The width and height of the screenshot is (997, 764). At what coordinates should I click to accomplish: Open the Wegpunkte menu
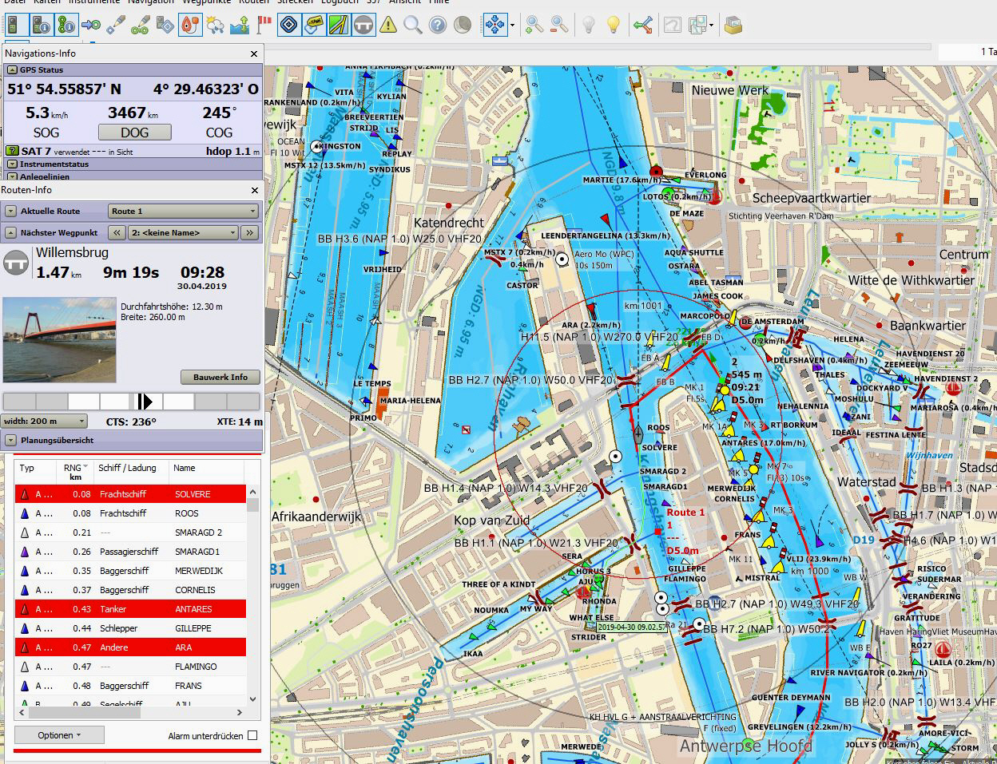click(x=206, y=2)
